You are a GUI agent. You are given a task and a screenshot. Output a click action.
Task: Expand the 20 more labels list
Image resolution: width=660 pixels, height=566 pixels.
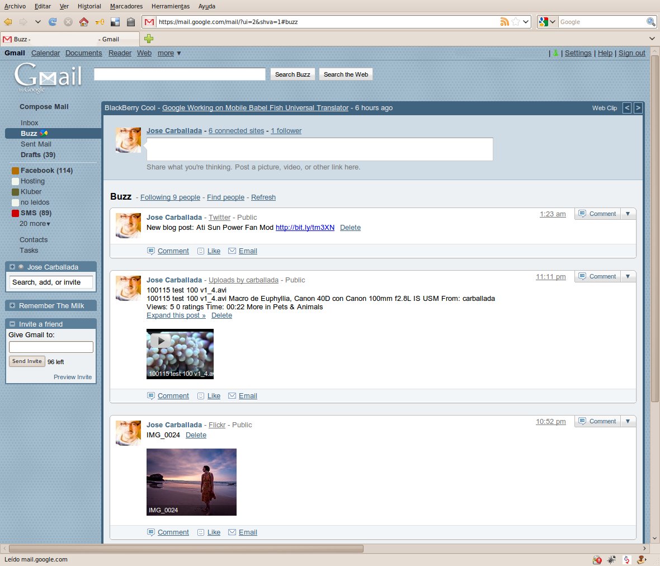tap(35, 224)
